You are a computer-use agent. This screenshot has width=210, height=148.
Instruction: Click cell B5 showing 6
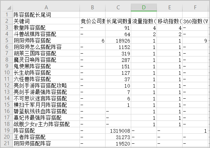[93, 40]
